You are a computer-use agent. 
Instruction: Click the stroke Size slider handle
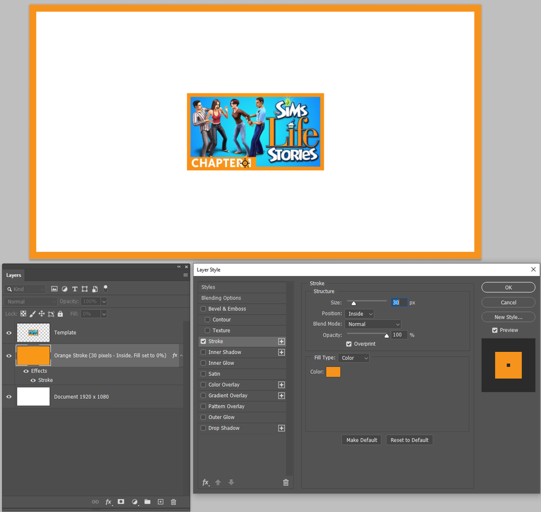(x=353, y=303)
